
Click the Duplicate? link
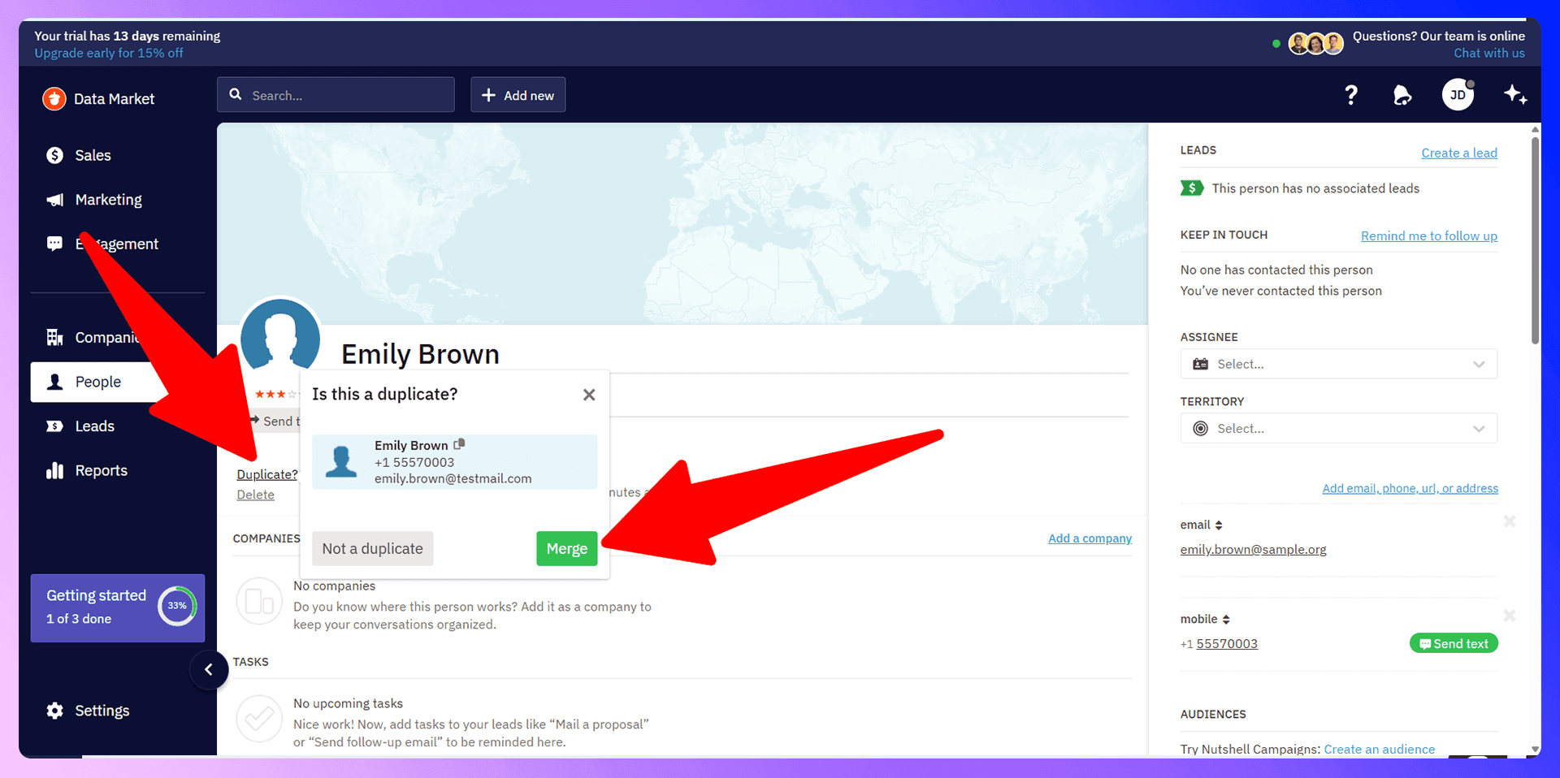(267, 474)
